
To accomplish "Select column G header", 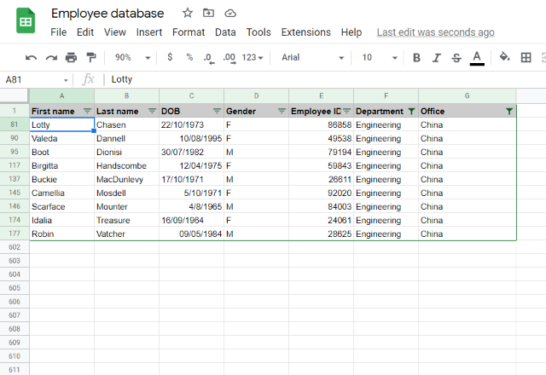I will [467, 95].
